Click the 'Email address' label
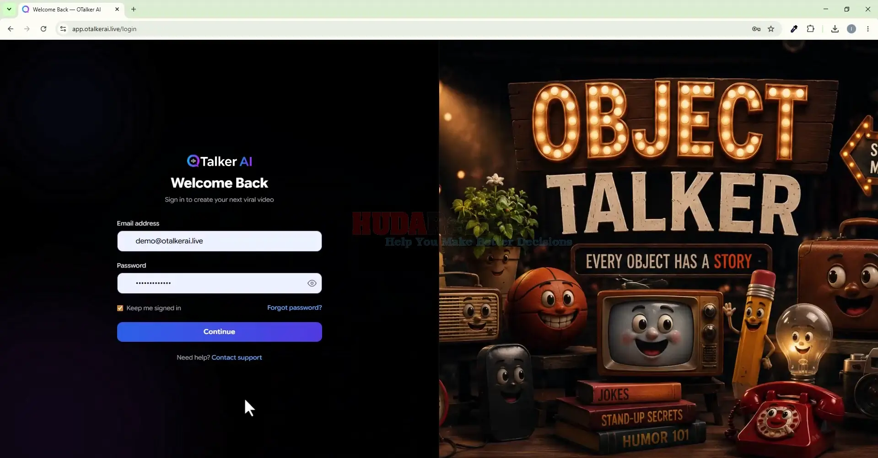This screenshot has height=458, width=878. coord(138,223)
